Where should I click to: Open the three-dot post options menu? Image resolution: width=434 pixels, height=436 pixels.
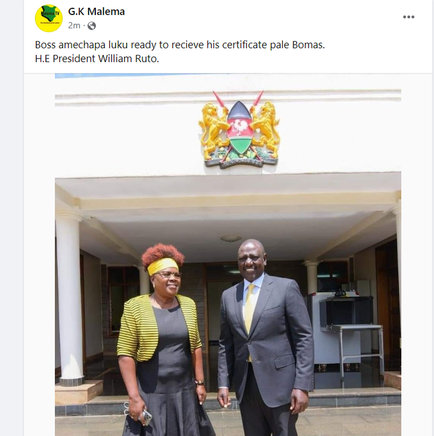409,17
